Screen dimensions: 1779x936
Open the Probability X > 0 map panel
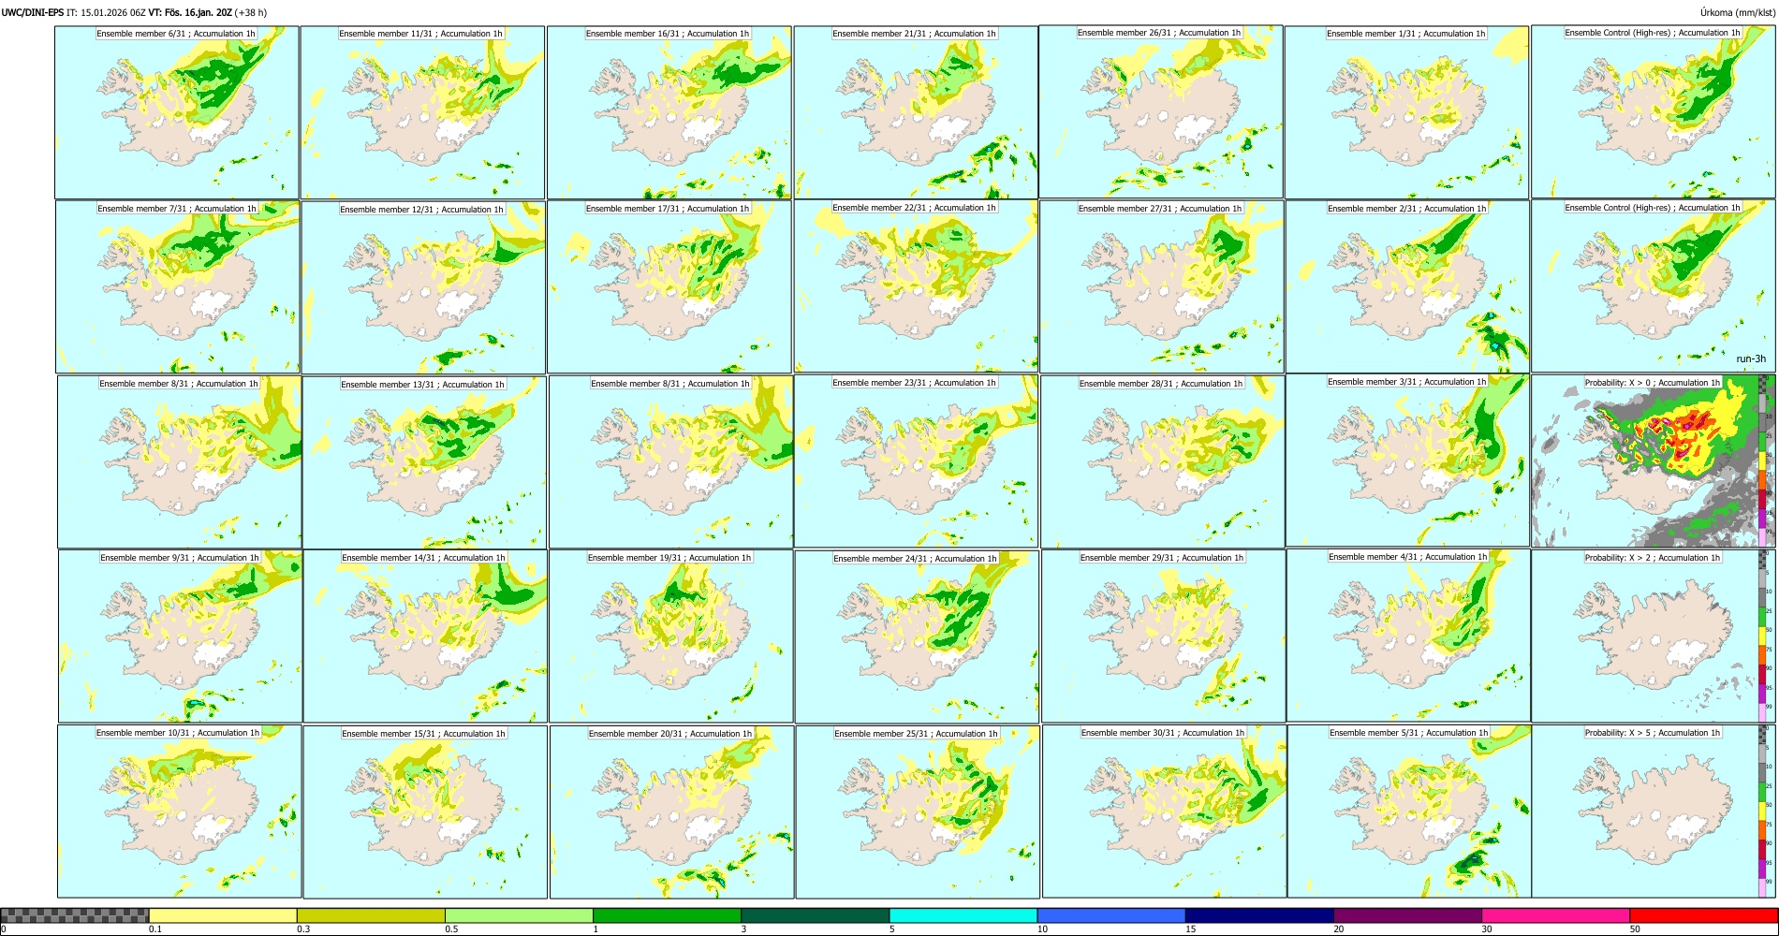pyautogui.click(x=1654, y=461)
